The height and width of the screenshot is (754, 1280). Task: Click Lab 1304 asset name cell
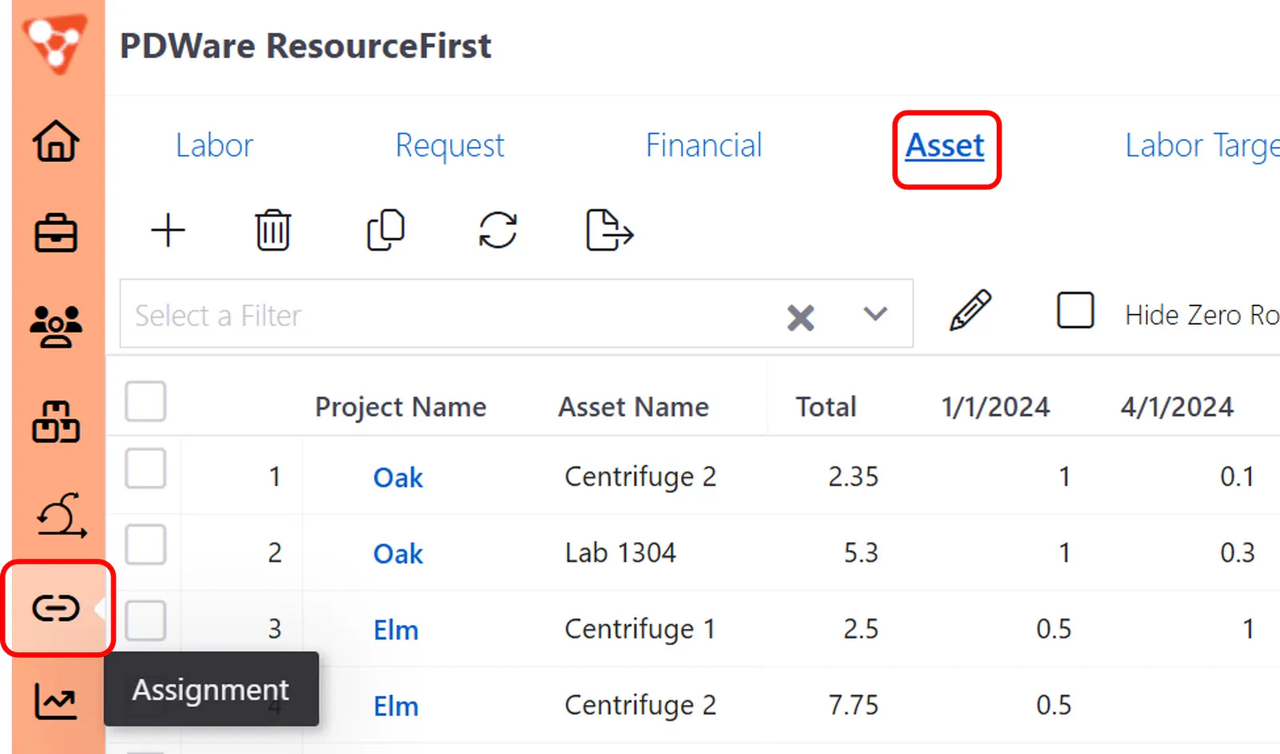620,553
